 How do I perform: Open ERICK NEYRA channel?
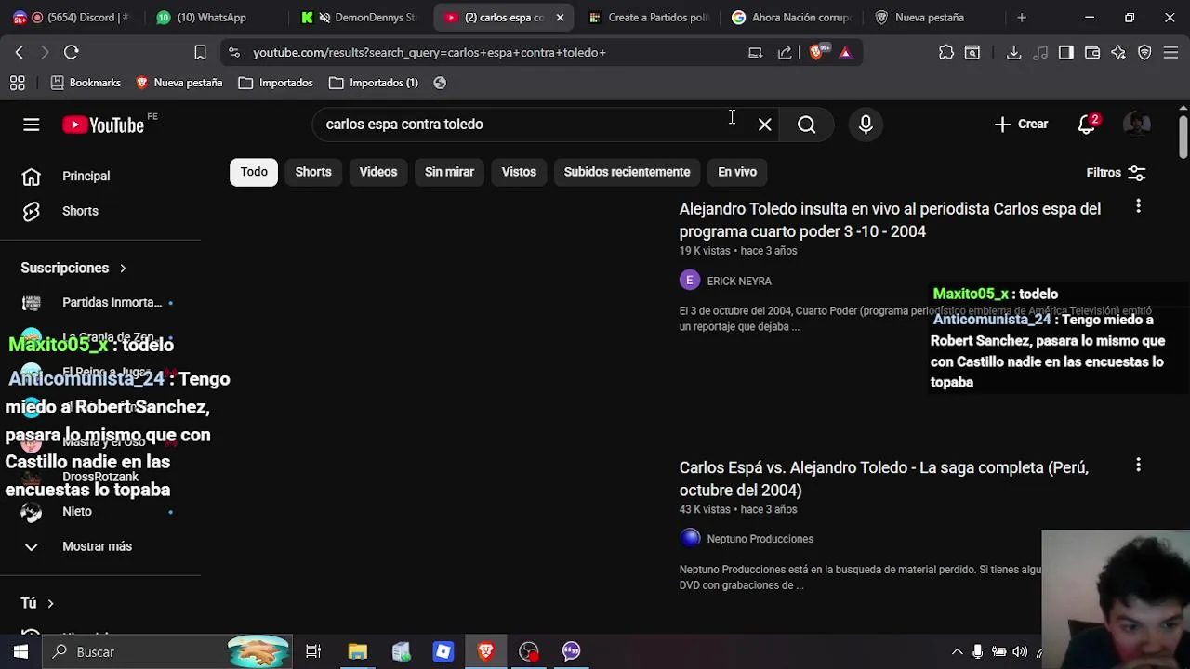coord(739,281)
